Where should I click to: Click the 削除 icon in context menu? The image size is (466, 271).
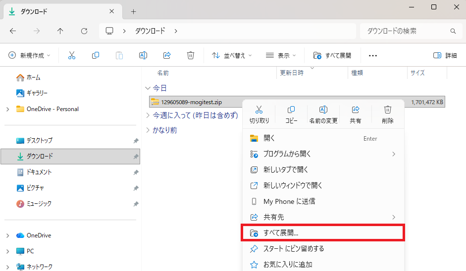pyautogui.click(x=388, y=110)
